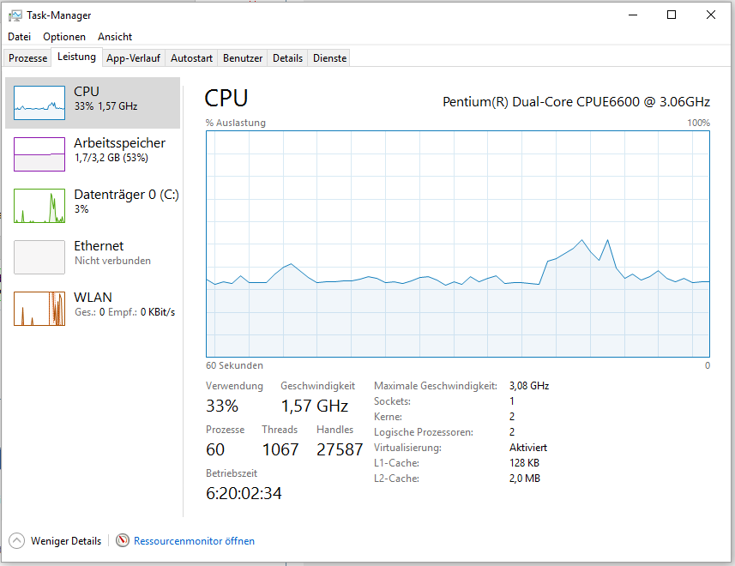Viewport: 735px width, 566px height.
Task: Collapse view with the Weniger Details arrow
Action: [16, 541]
